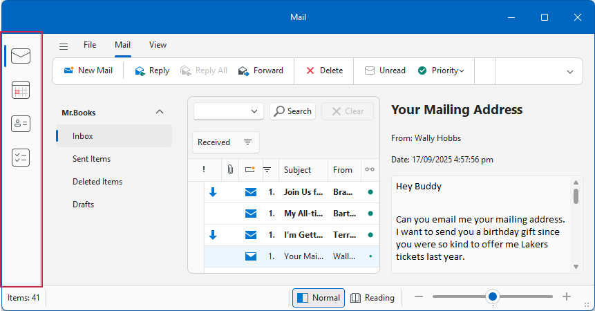Click green status dot on 'Join Us f...' row
This screenshot has width=595, height=311.
click(x=370, y=192)
